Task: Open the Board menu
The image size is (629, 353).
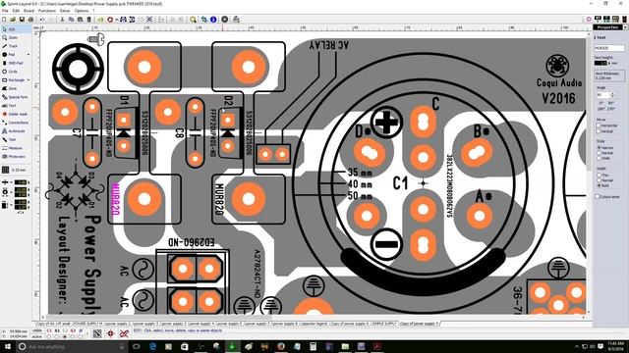Action: [29, 11]
